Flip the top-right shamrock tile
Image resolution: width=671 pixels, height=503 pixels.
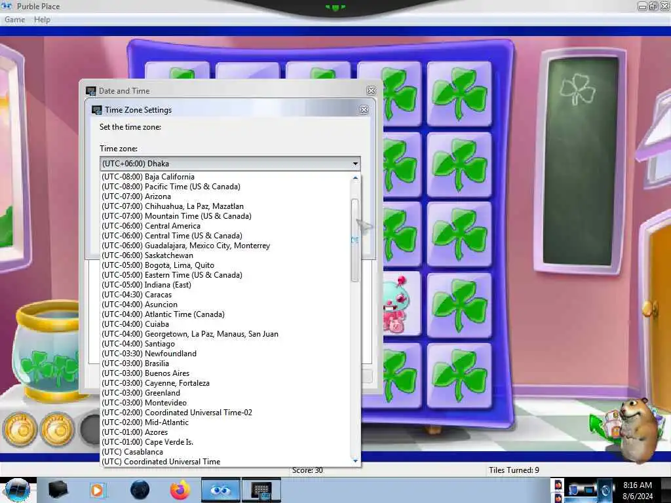[459, 94]
